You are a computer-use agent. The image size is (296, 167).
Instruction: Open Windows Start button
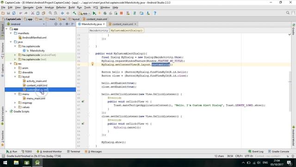click(5, 163)
